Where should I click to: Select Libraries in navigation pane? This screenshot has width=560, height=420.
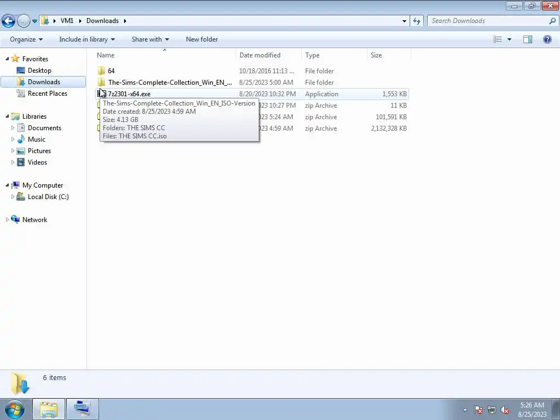(34, 116)
